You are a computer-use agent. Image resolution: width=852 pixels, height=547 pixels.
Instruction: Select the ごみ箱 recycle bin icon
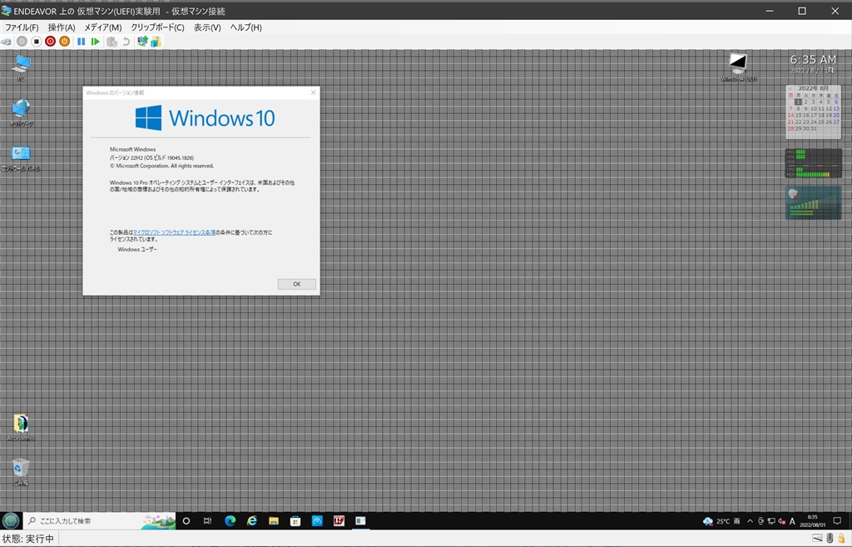tap(21, 472)
